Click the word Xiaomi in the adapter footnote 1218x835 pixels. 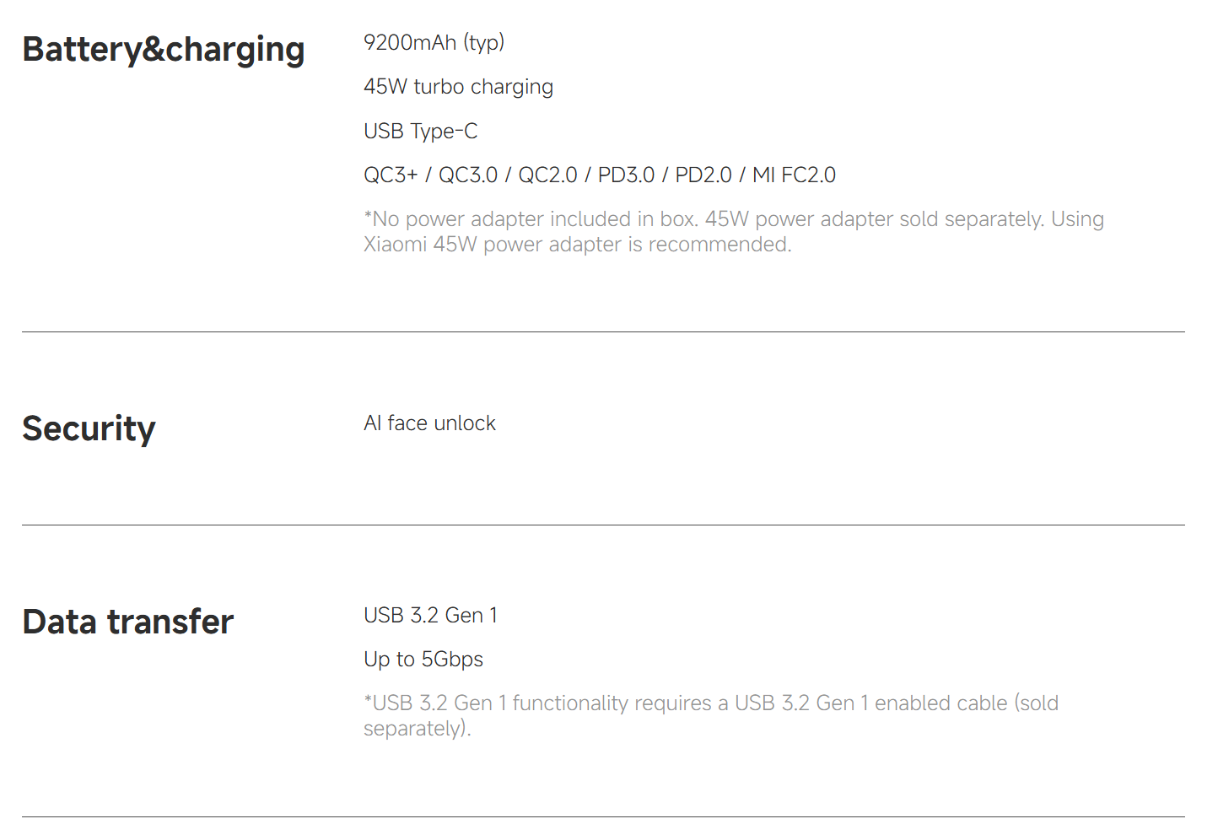coord(395,245)
